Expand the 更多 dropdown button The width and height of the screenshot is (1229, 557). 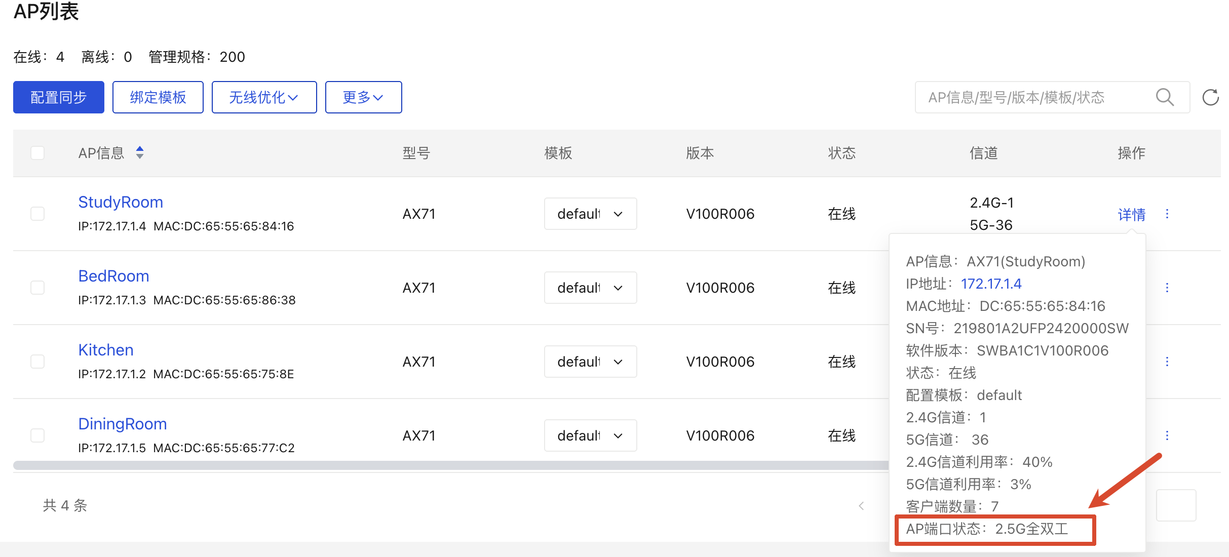point(363,97)
